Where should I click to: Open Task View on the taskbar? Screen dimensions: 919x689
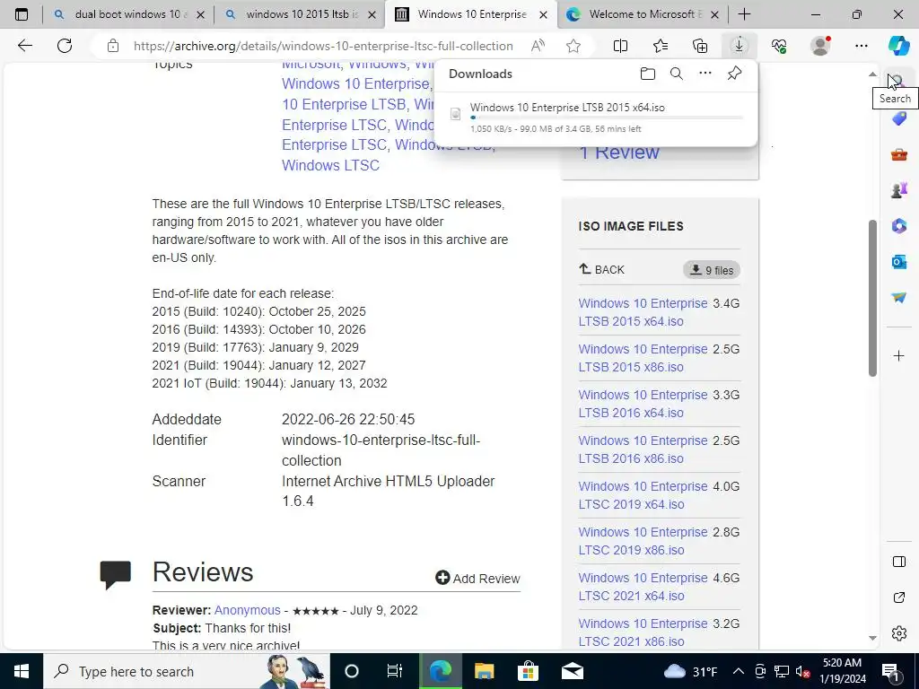pyautogui.click(x=395, y=671)
